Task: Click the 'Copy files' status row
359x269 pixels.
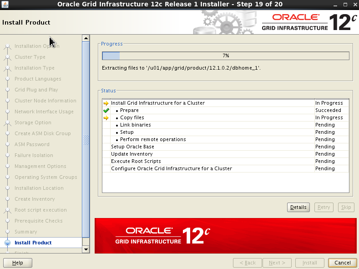Action: (x=226, y=118)
